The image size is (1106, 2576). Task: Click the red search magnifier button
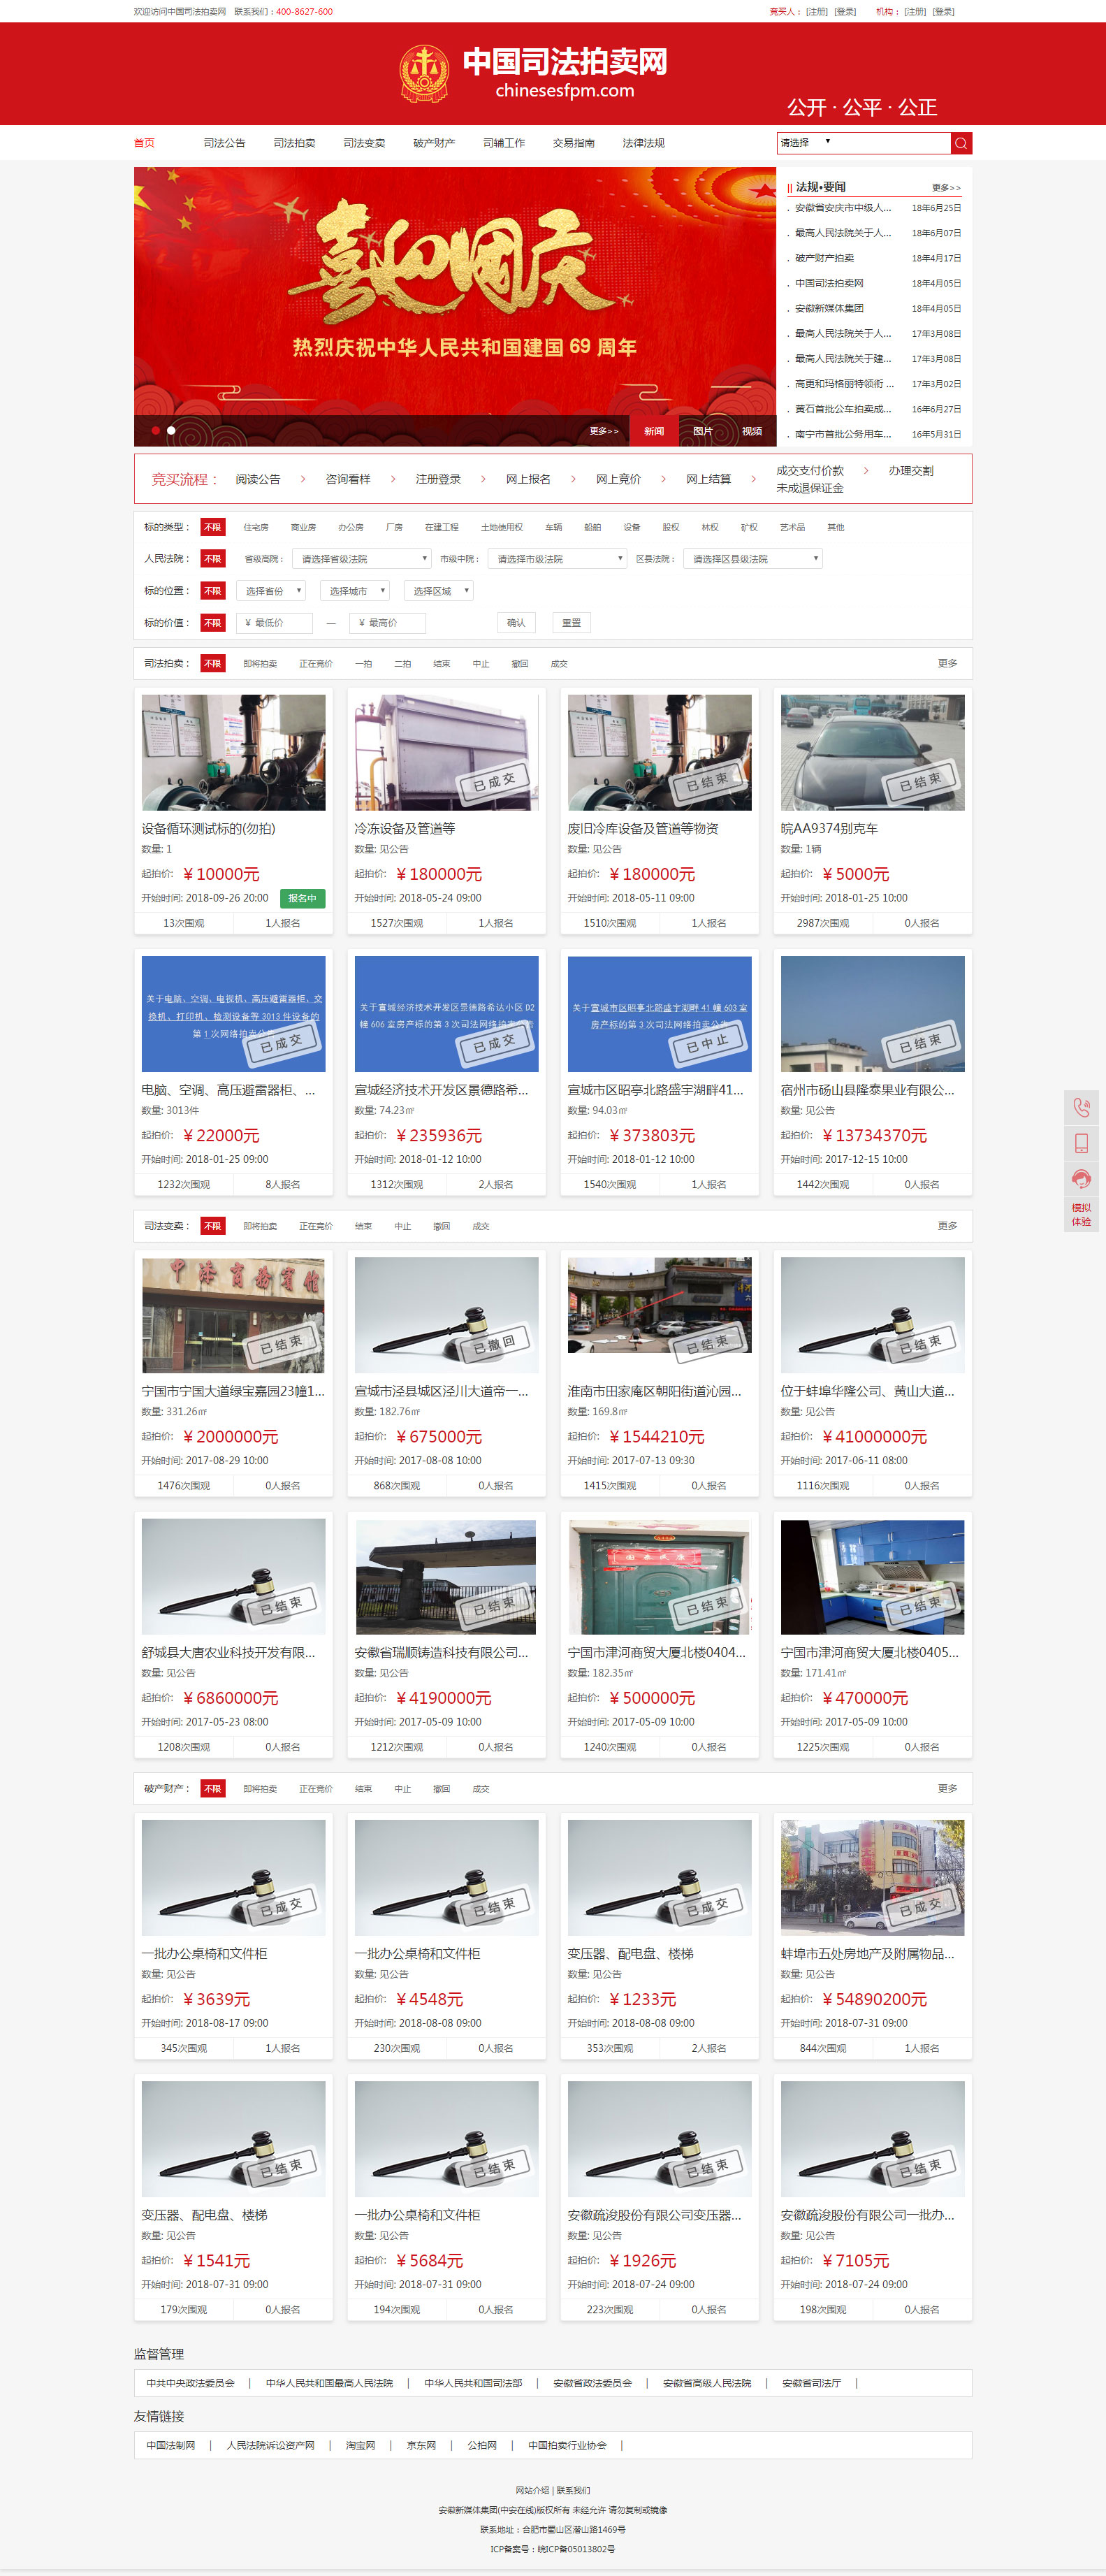tap(961, 143)
